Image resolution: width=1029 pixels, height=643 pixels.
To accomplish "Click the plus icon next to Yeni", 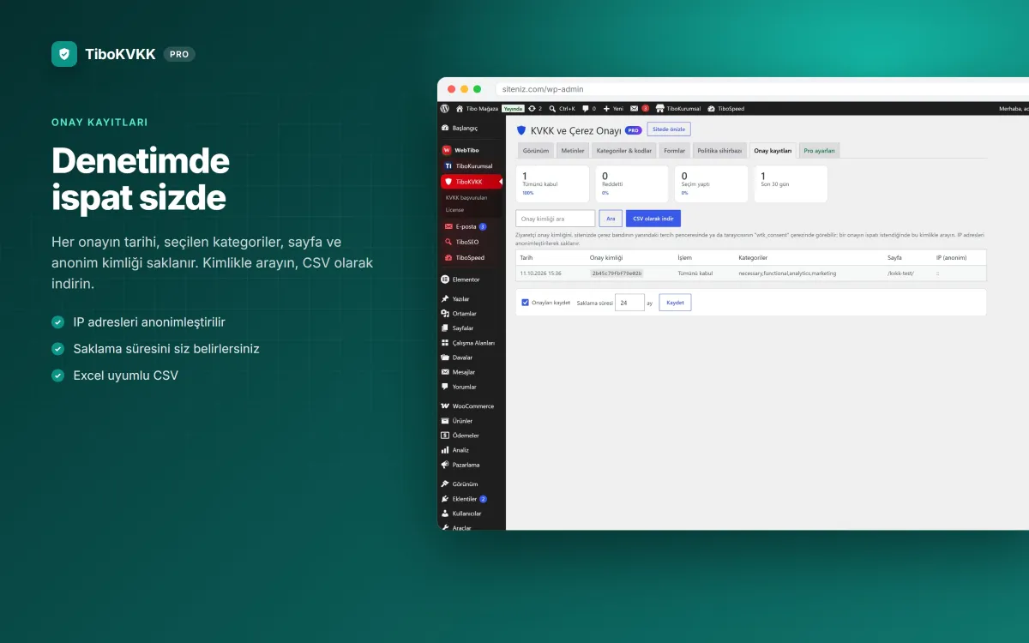I will click(x=606, y=109).
